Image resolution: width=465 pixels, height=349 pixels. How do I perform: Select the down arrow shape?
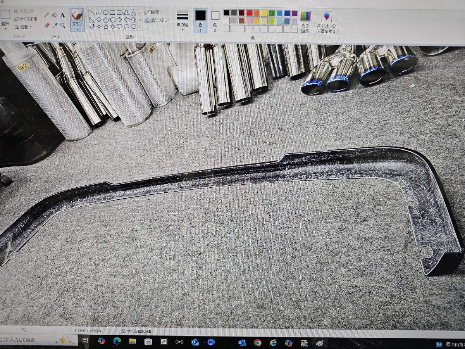click(92, 26)
